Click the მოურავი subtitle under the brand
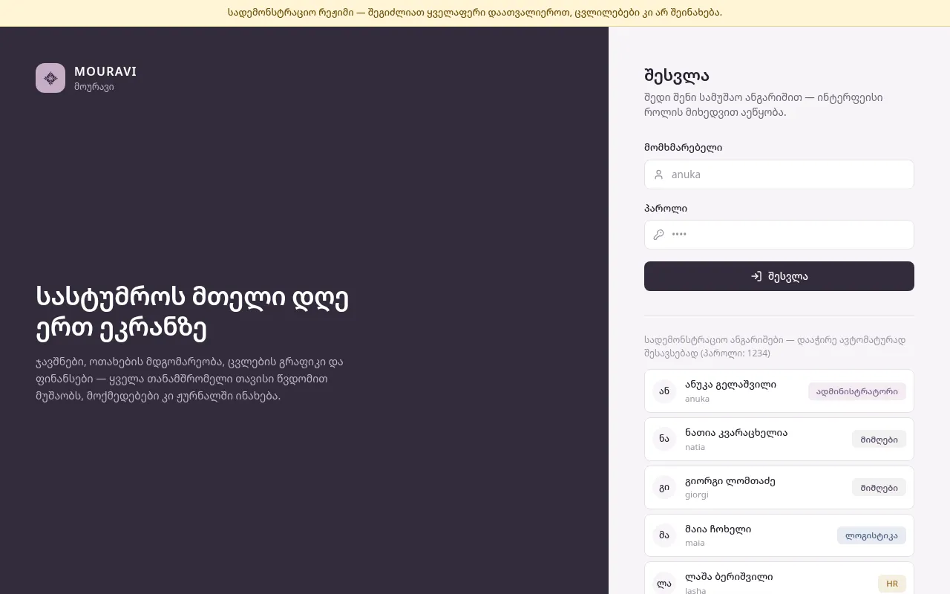 (x=94, y=87)
